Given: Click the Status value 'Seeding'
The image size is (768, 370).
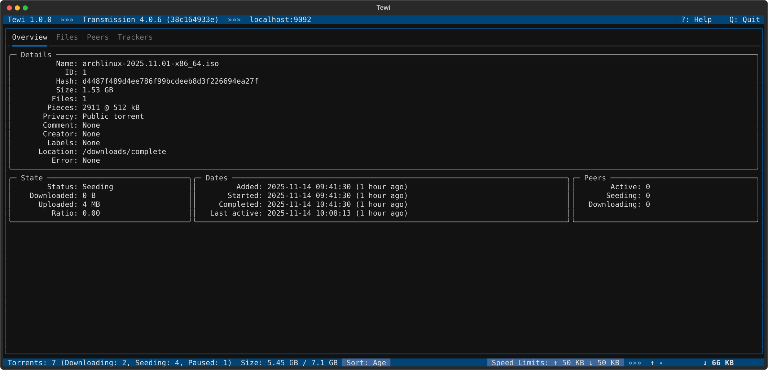Looking at the screenshot, I should point(98,187).
